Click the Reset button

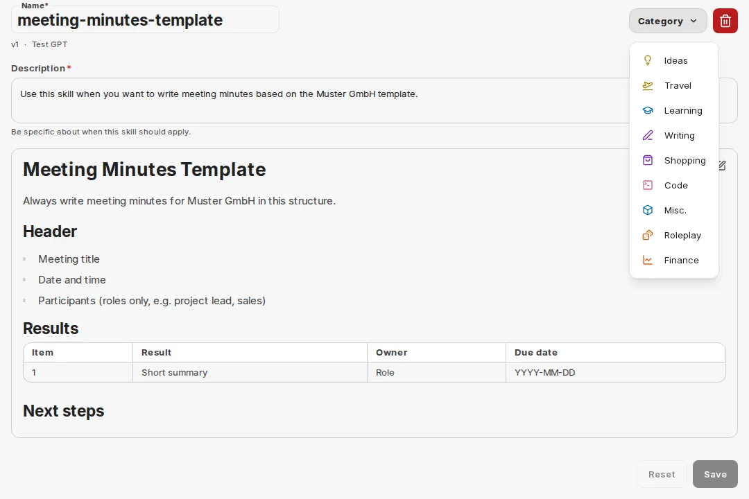coord(662,474)
